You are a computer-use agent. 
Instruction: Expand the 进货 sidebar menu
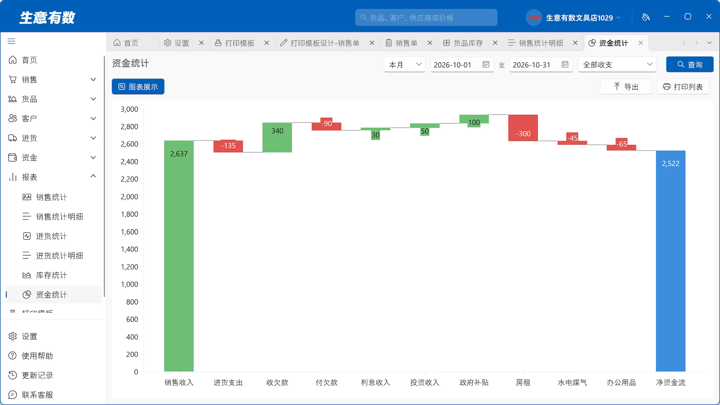pyautogui.click(x=53, y=138)
